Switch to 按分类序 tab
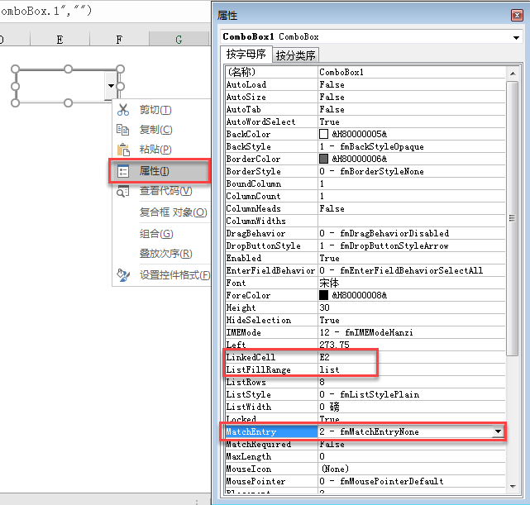This screenshot has width=530, height=505. click(x=295, y=55)
